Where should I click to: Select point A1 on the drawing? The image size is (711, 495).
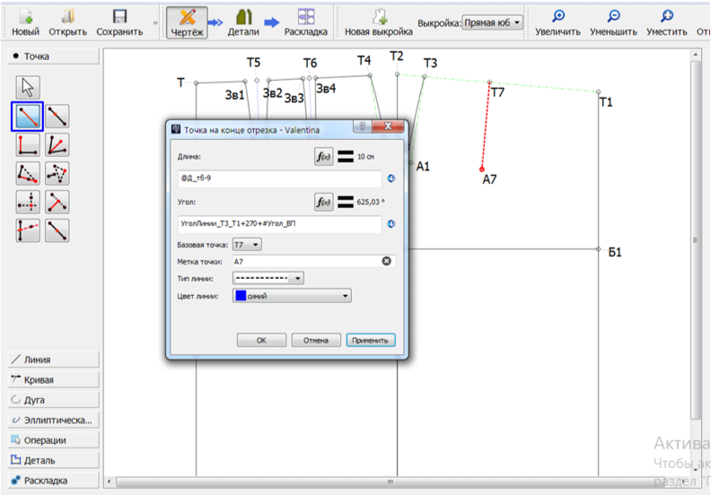tap(411, 162)
